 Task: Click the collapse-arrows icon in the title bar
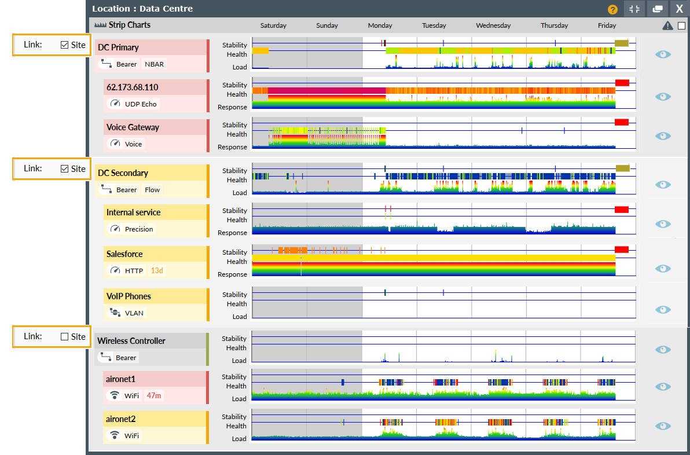pyautogui.click(x=634, y=9)
